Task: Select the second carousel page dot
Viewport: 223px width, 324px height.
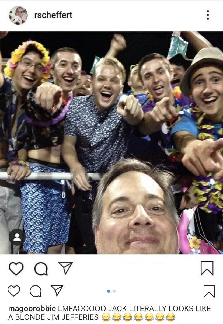Action: (x=114, y=291)
